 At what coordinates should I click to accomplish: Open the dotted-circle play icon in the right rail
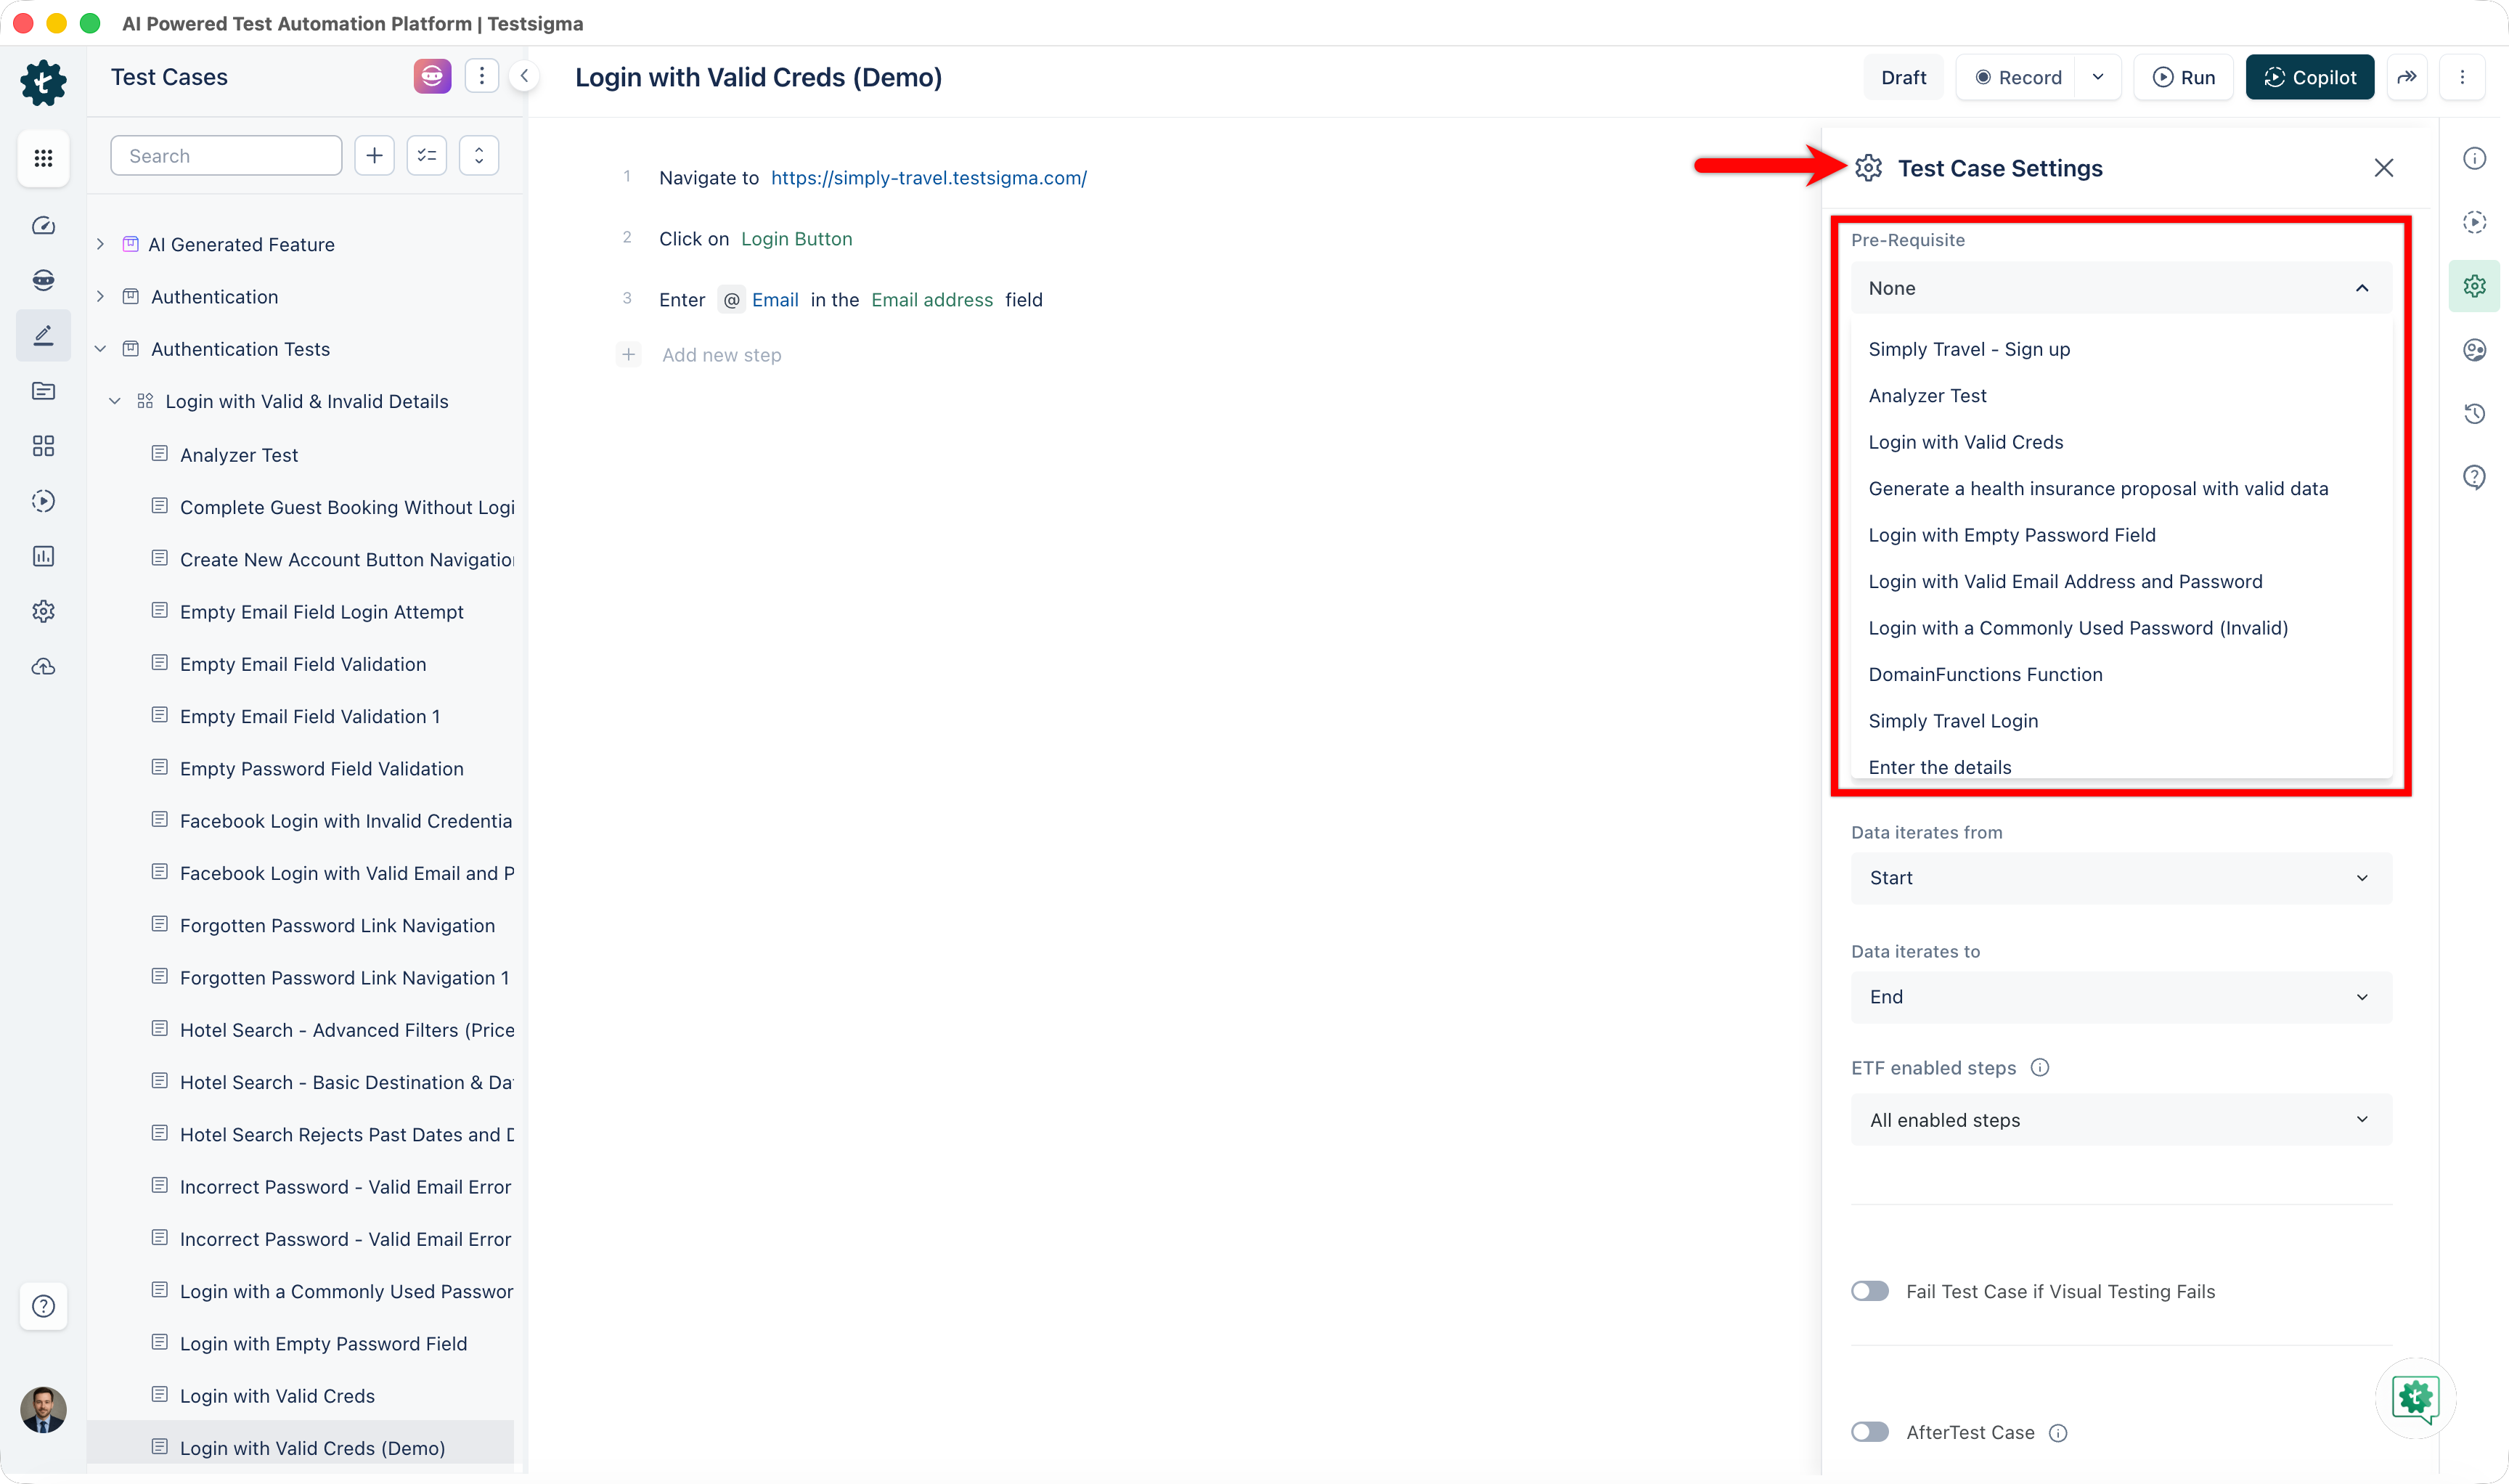tap(2475, 222)
